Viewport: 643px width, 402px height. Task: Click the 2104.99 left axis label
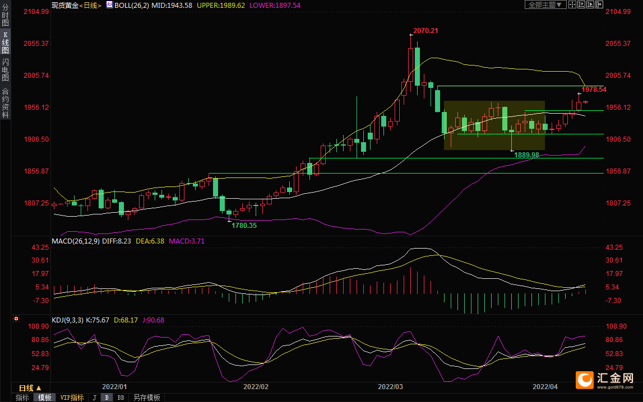tap(36, 11)
